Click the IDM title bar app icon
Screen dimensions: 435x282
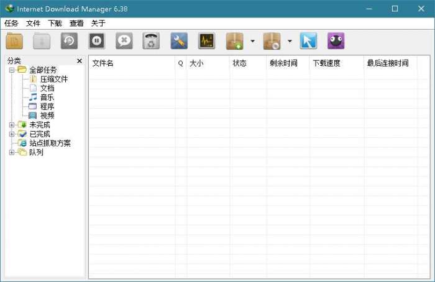(x=9, y=9)
